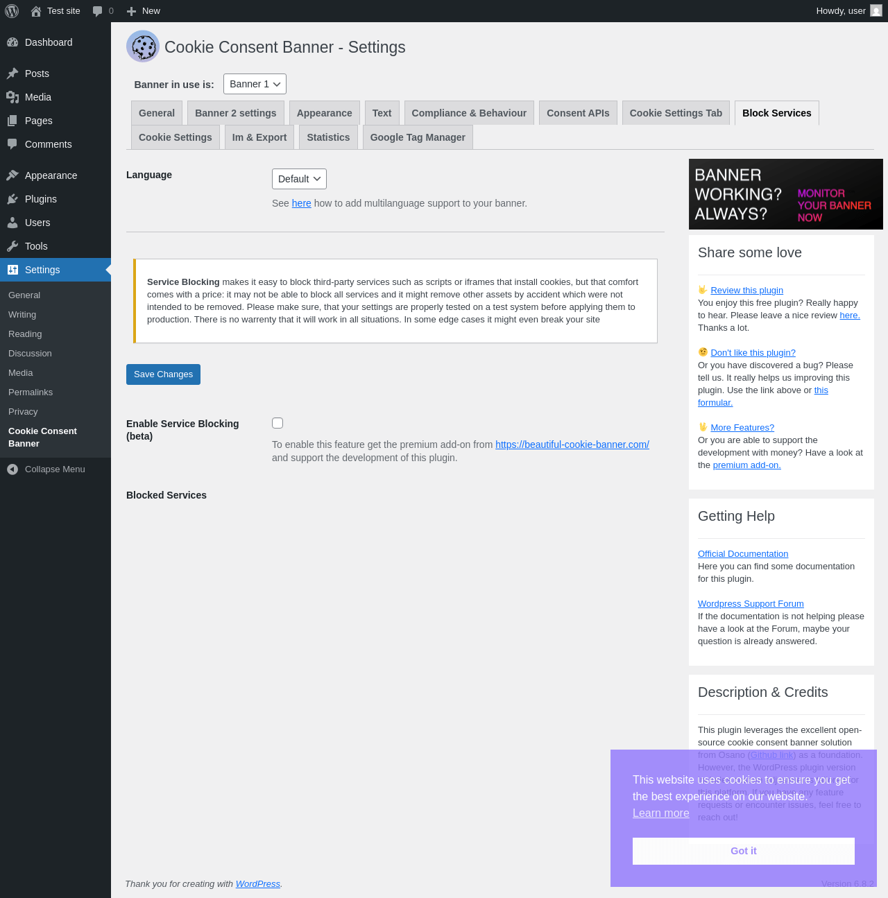
Task: Click the Pages sidebar icon
Action: 12,121
